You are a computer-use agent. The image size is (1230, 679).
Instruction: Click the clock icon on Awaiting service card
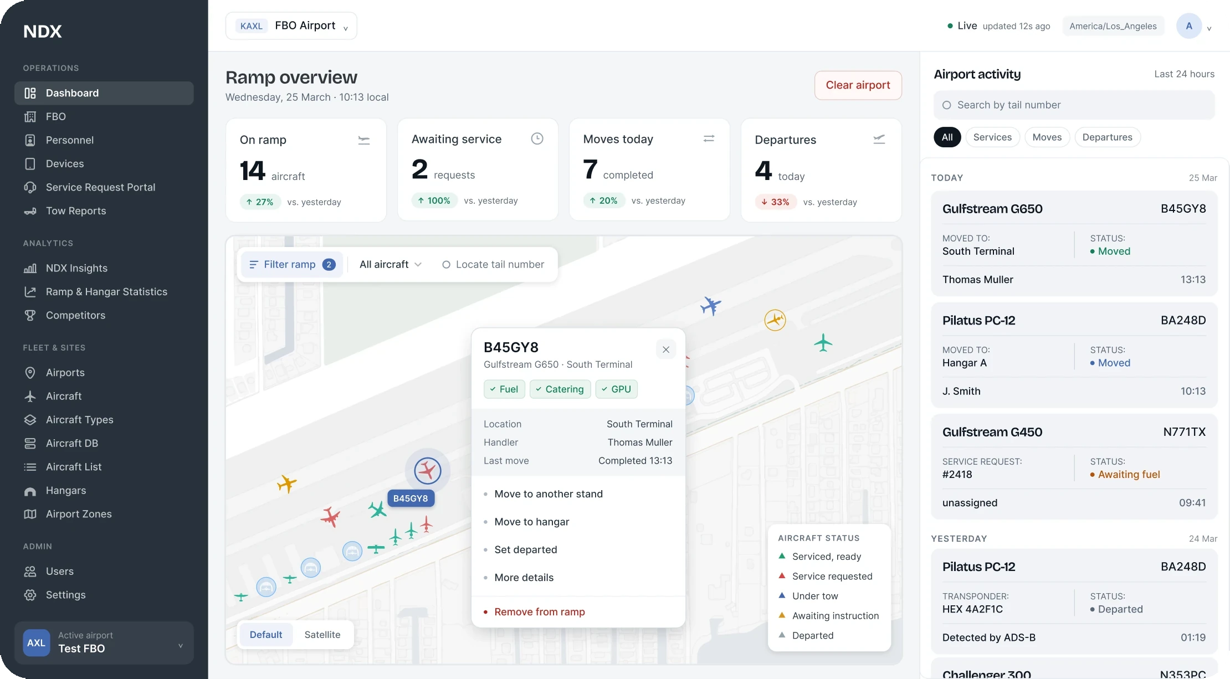(537, 138)
